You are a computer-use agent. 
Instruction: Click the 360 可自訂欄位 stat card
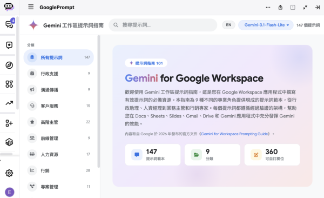coord(272,155)
